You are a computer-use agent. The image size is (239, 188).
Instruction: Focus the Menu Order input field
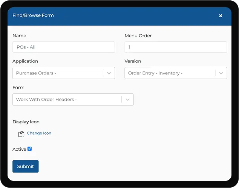[176, 47]
